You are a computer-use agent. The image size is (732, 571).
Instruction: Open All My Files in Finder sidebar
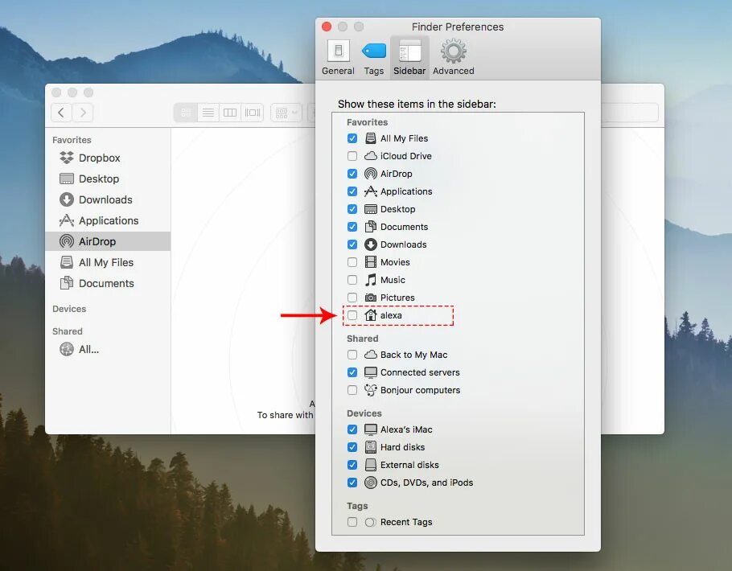[x=108, y=262]
